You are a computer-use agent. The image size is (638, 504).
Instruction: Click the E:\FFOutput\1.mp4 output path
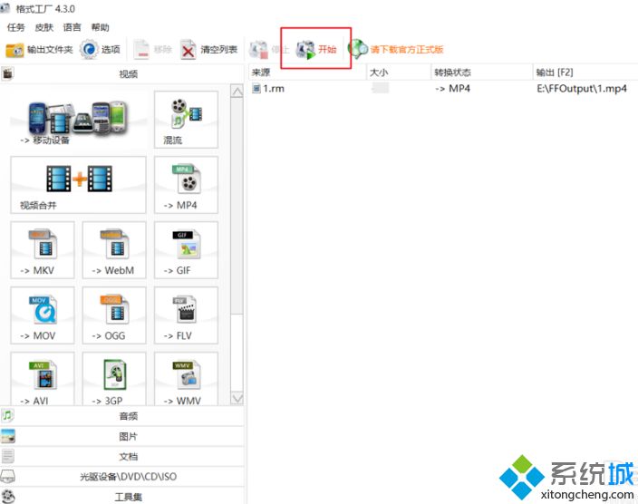[x=582, y=88]
